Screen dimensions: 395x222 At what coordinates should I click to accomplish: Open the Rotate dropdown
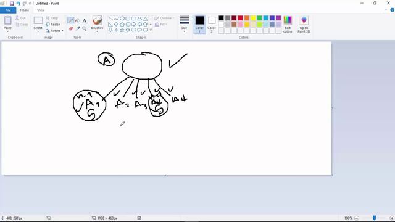54,31
